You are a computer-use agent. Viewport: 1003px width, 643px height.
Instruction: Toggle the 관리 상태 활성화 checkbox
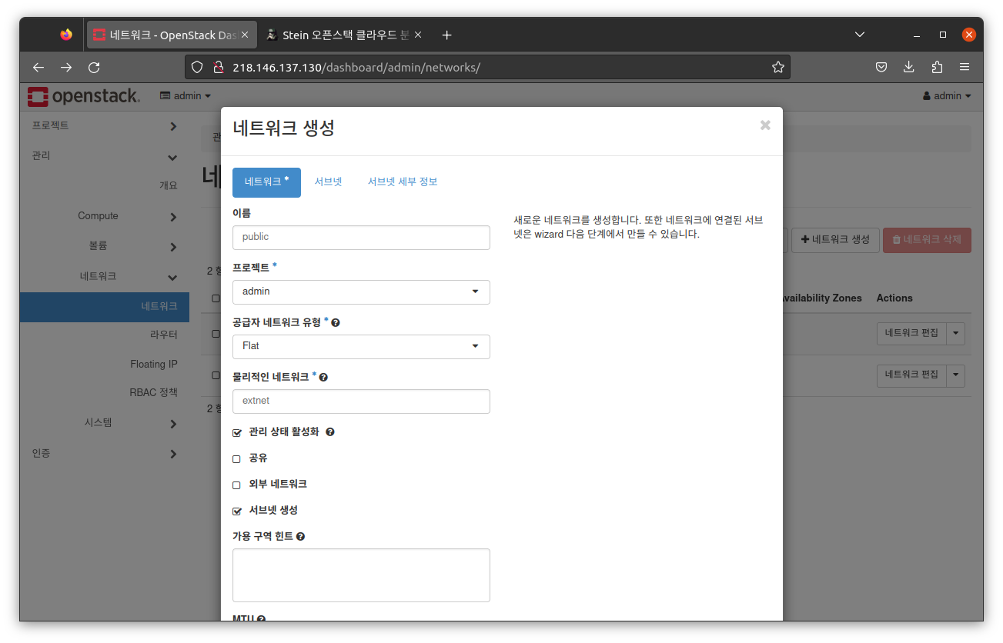(x=237, y=433)
